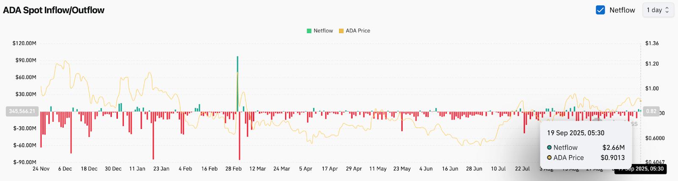The image size is (678, 181).
Task: Open the "1 day" interval dropdown
Action: click(x=658, y=10)
